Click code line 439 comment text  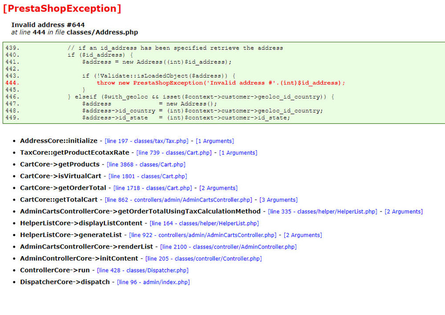click(175, 48)
